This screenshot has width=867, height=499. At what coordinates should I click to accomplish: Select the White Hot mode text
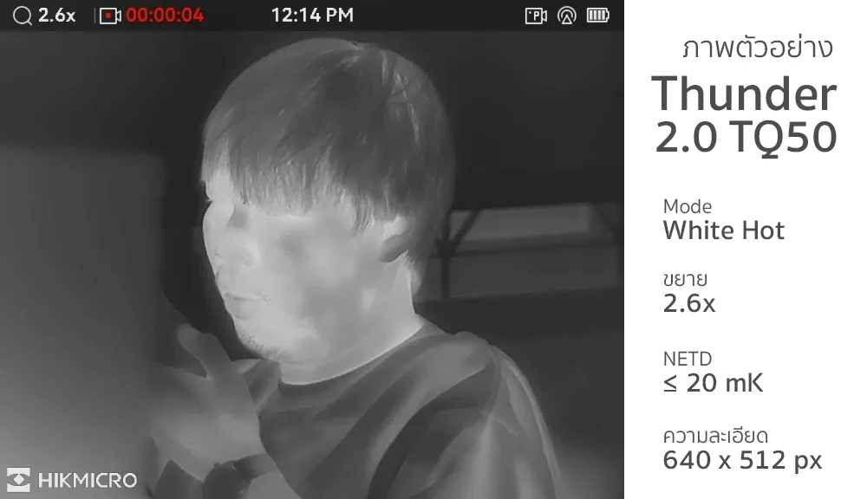click(x=724, y=230)
